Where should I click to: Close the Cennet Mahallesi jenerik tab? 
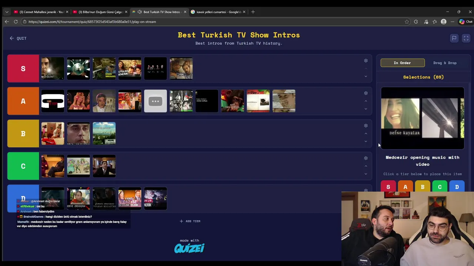point(67,12)
